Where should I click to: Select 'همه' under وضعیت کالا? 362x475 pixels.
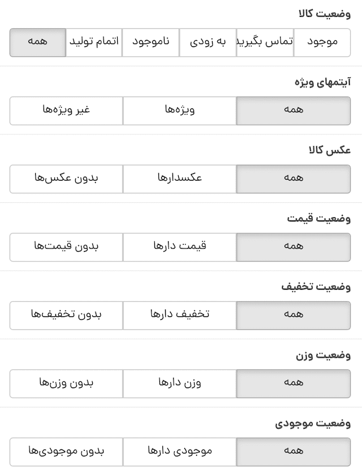37,43
